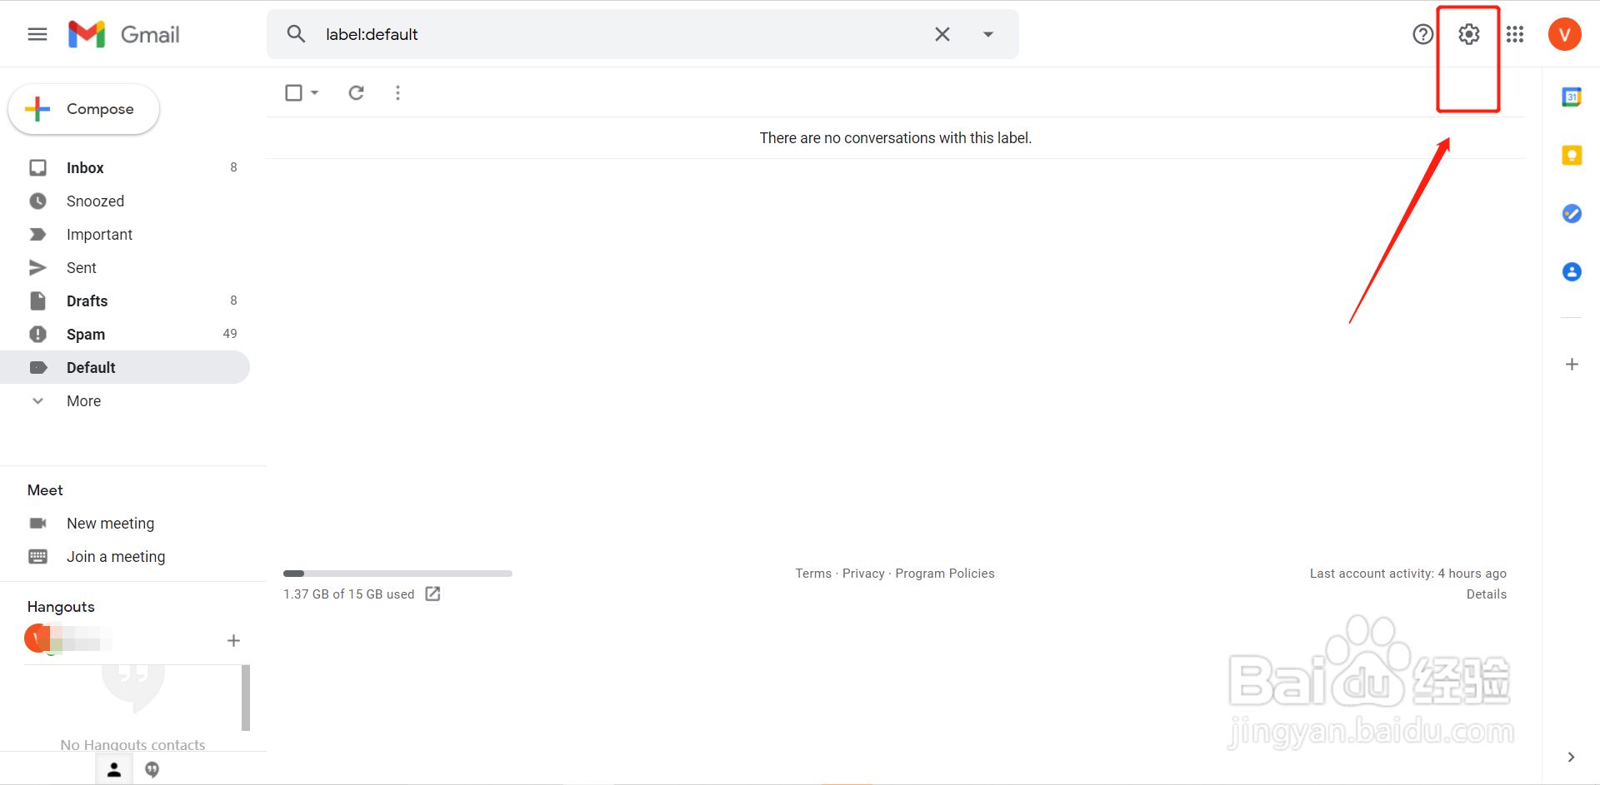Screen dimensions: 1600x785
Task: Toggle the main menu hamburger
Action: point(37,34)
